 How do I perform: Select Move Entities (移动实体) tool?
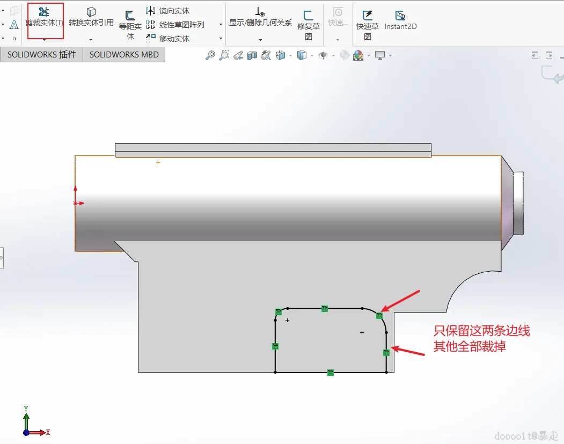pos(167,38)
